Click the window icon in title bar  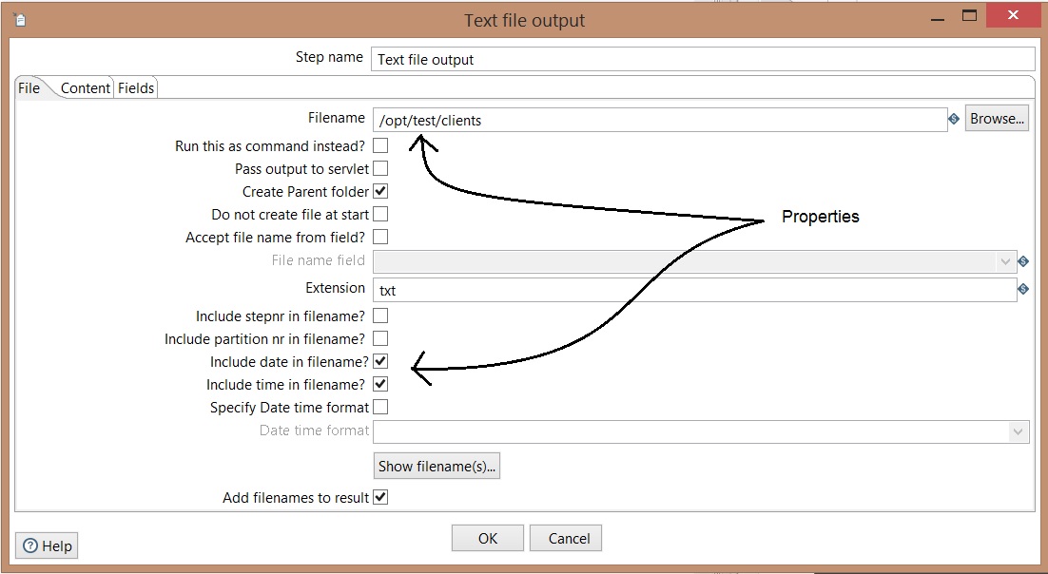pos(20,19)
